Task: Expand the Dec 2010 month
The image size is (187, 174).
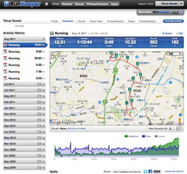Action: (x=24, y=114)
